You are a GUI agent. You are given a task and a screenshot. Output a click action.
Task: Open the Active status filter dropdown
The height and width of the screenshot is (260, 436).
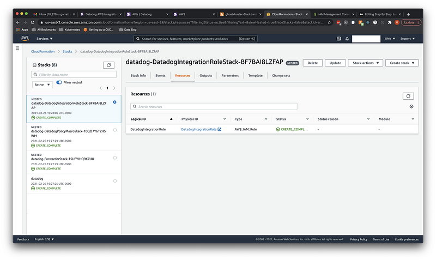tap(43, 84)
